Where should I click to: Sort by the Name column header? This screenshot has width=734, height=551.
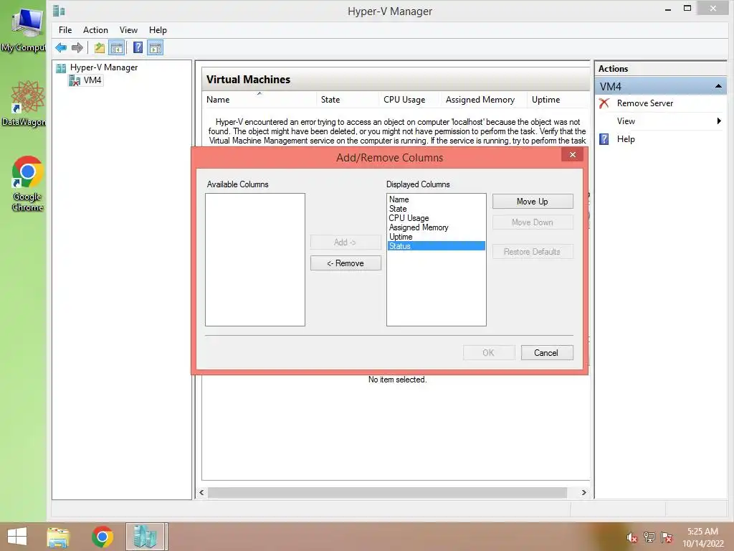259,99
